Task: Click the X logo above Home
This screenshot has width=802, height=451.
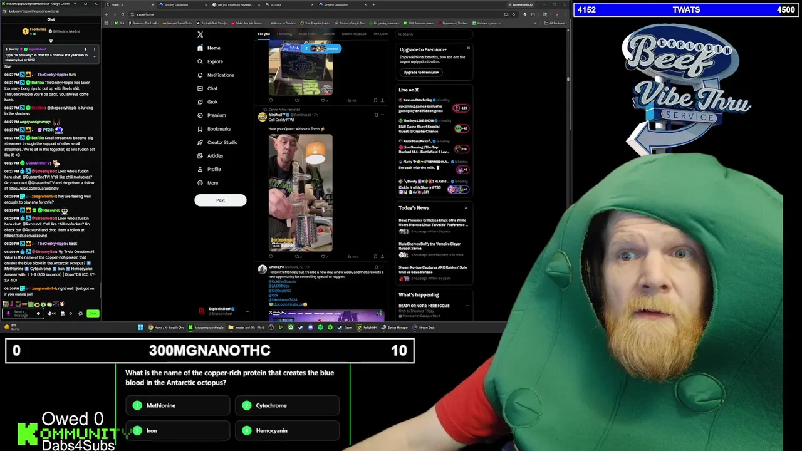Action: pyautogui.click(x=200, y=34)
